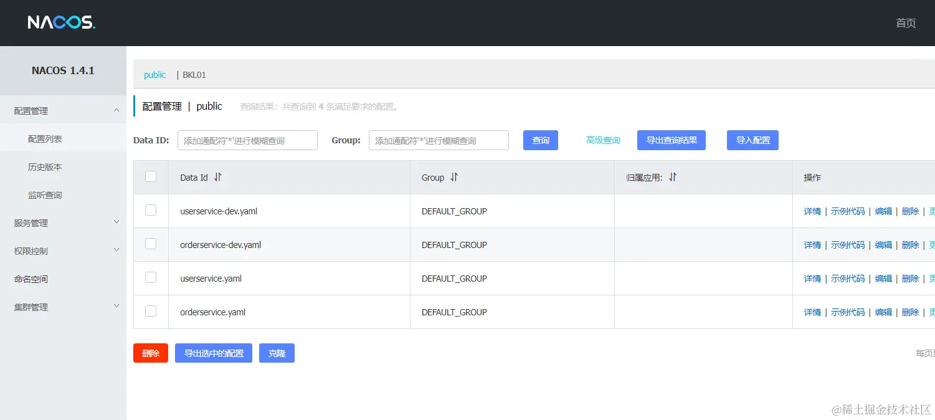This screenshot has height=420, width=935.
Task: Check the orderservice-dev.yaml row checkbox
Action: coord(151,244)
